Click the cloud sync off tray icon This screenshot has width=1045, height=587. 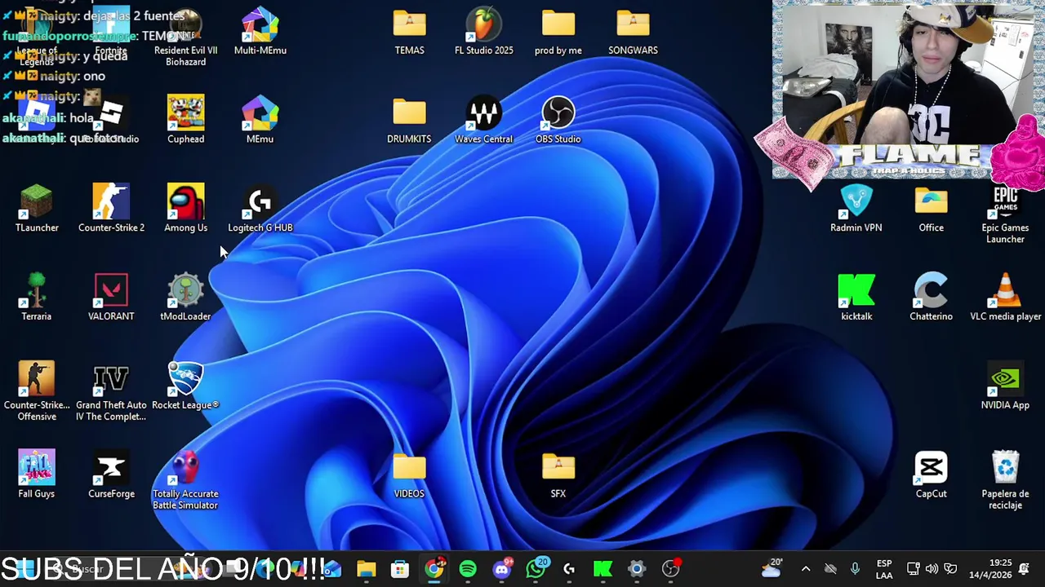pos(830,569)
